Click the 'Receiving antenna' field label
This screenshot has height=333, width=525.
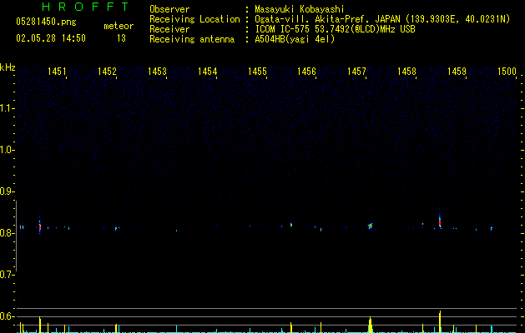(x=192, y=39)
